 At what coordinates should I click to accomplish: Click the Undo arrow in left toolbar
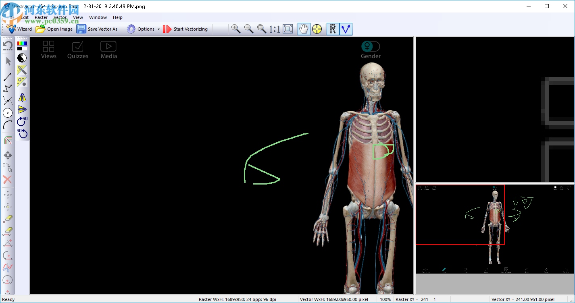click(8, 46)
